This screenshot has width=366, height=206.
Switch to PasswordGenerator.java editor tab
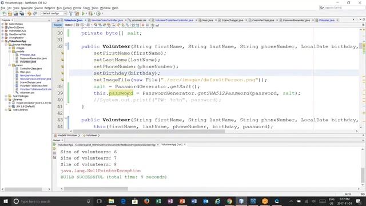[296, 21]
